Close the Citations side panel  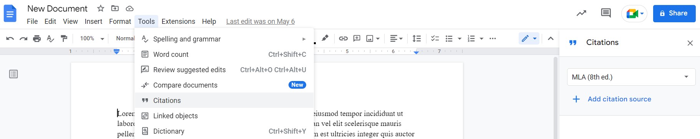690,43
